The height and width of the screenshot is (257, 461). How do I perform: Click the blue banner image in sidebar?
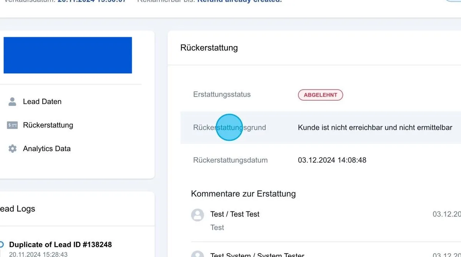click(68, 55)
